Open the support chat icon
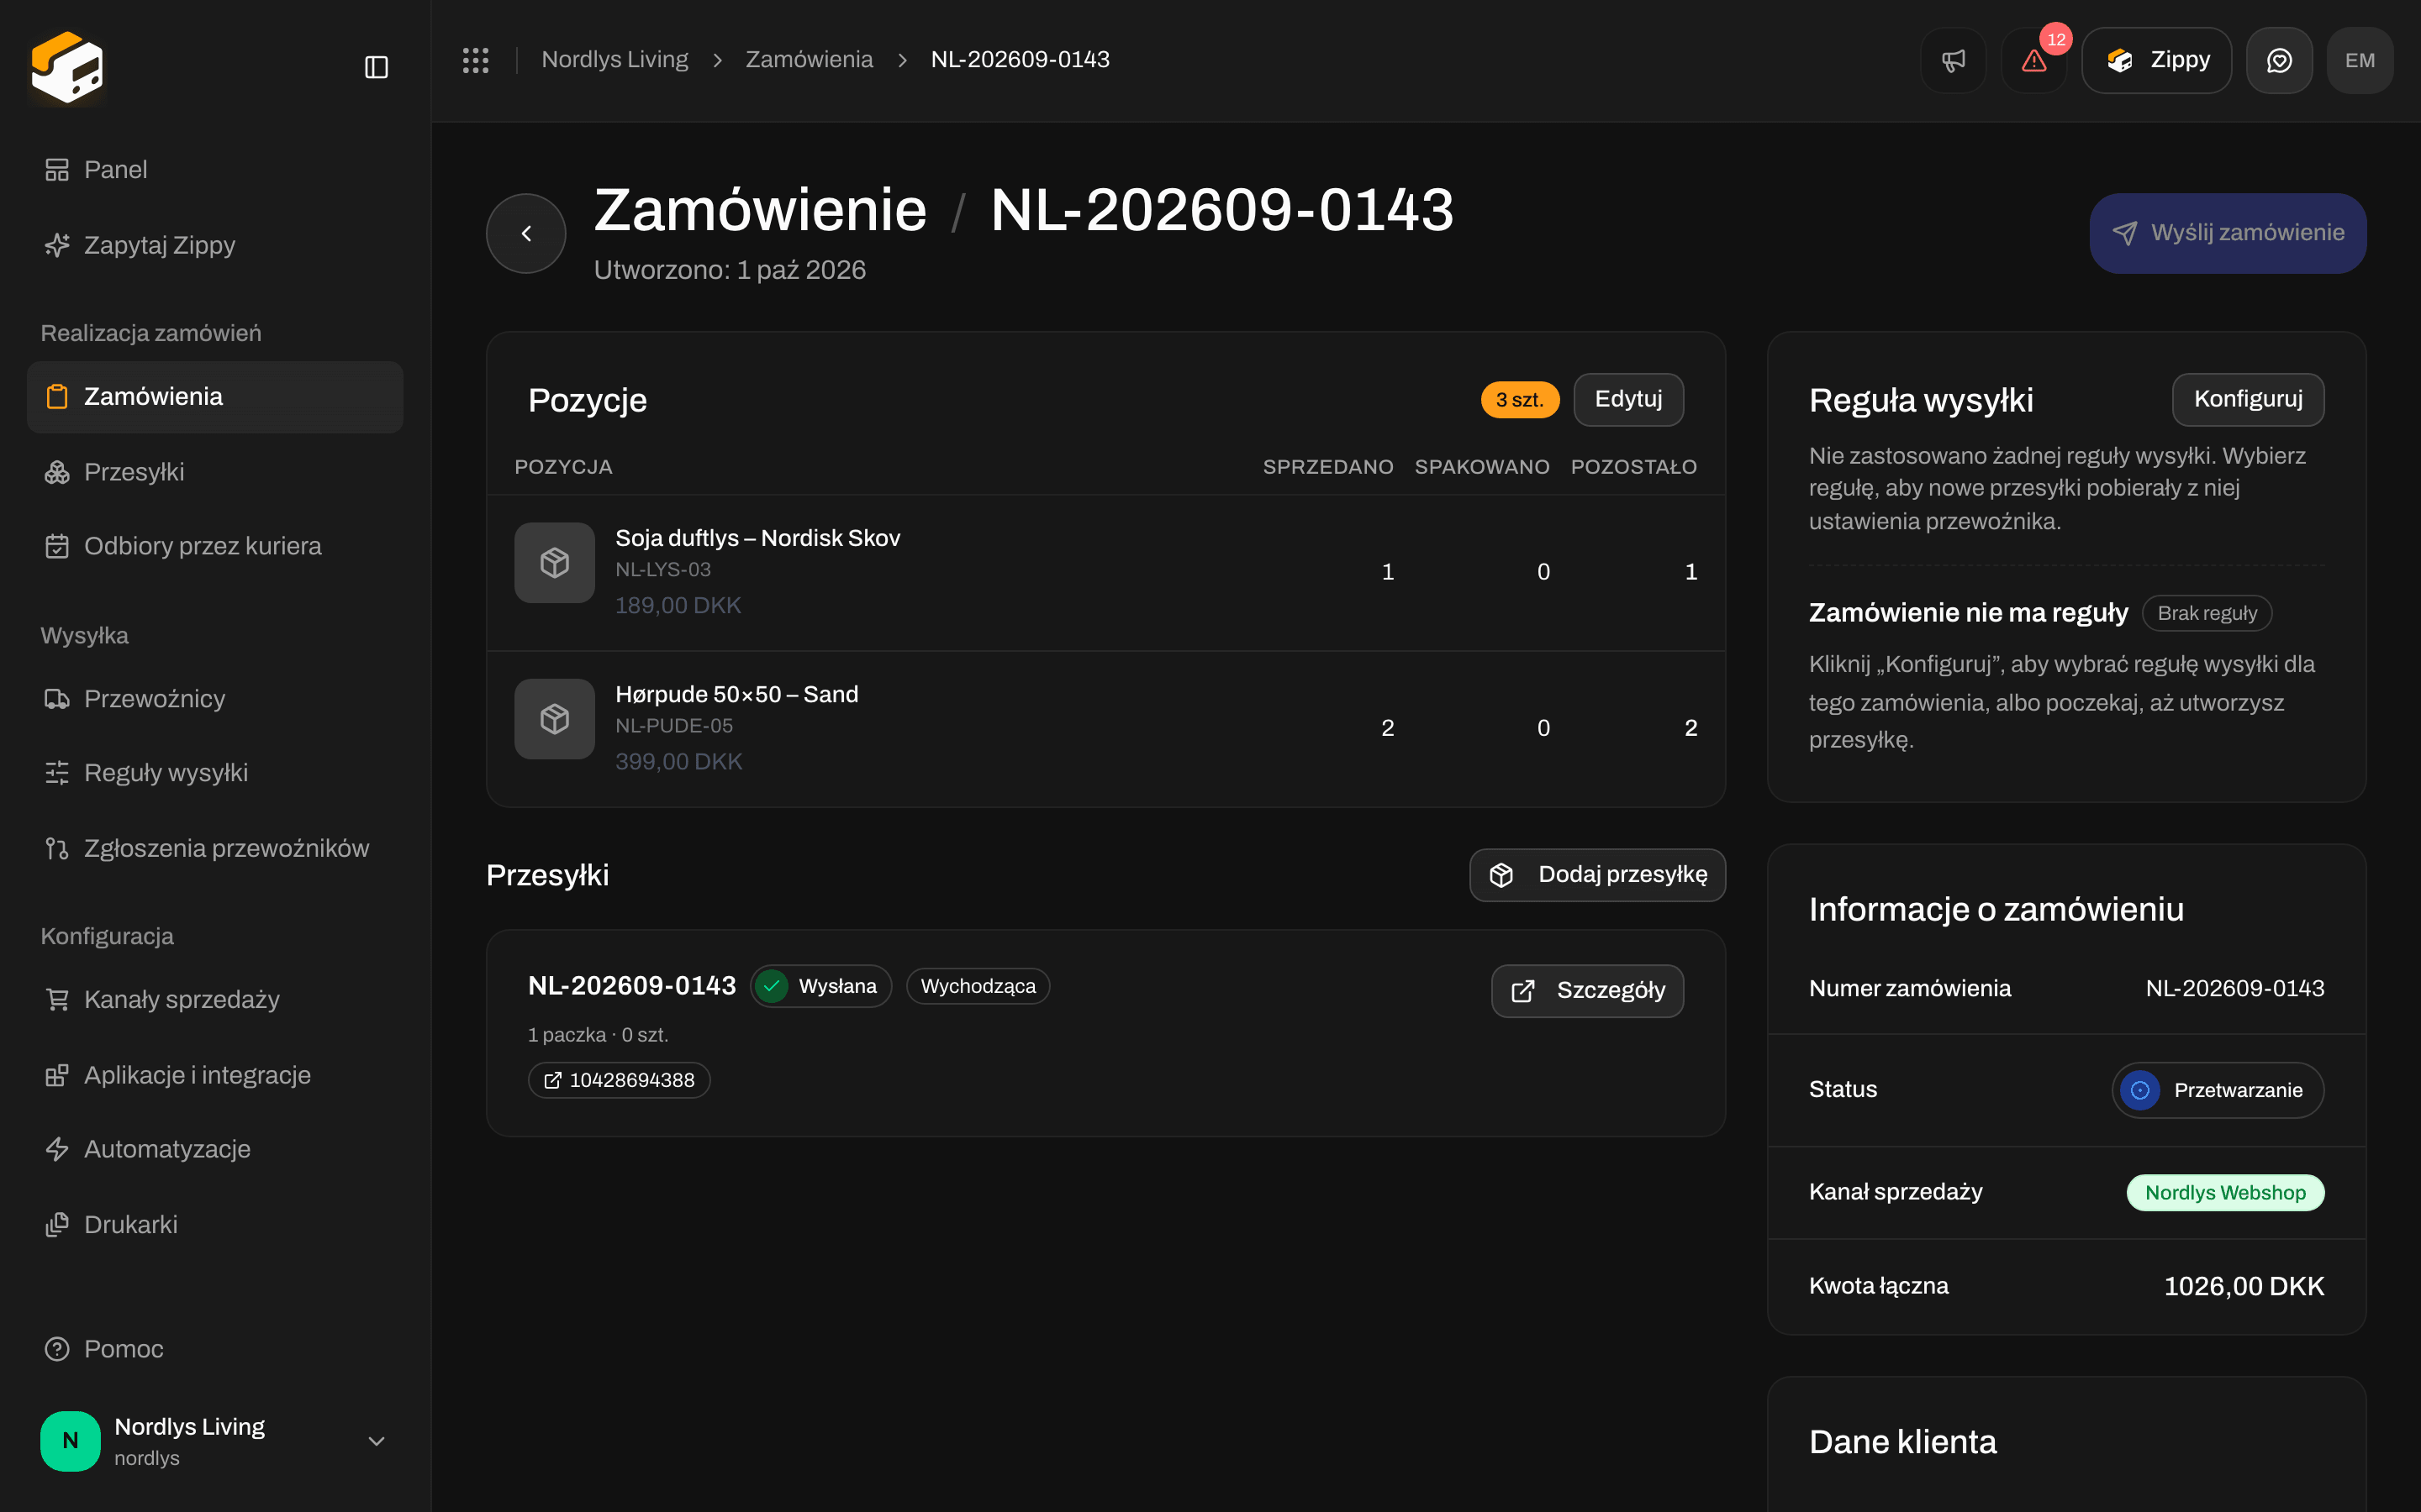The width and height of the screenshot is (2421, 1512). [x=2279, y=60]
